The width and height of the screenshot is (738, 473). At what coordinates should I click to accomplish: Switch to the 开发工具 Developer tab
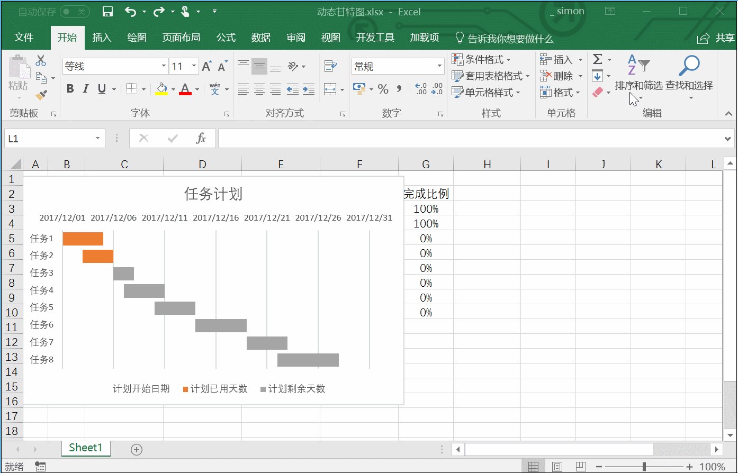click(x=375, y=38)
